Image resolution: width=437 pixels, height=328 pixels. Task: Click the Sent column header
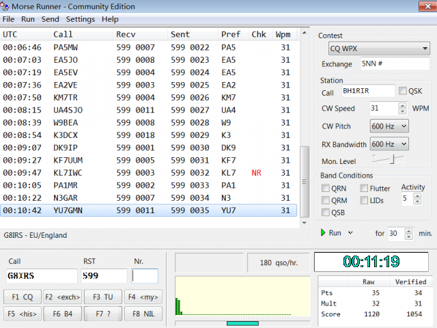click(193, 34)
